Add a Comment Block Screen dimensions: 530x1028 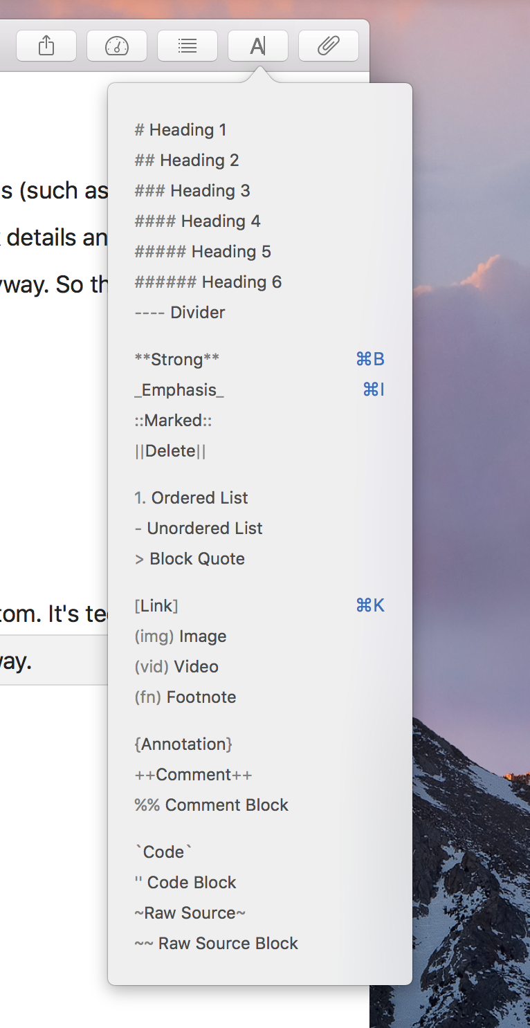212,805
